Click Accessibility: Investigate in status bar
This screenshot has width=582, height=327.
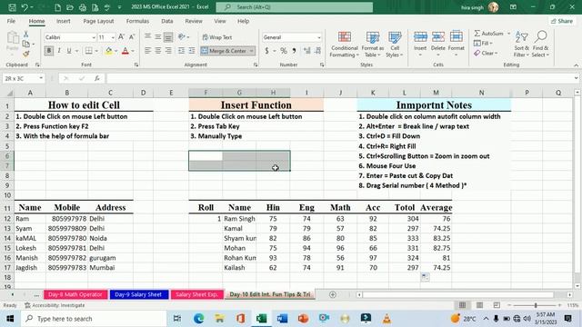tap(55, 305)
